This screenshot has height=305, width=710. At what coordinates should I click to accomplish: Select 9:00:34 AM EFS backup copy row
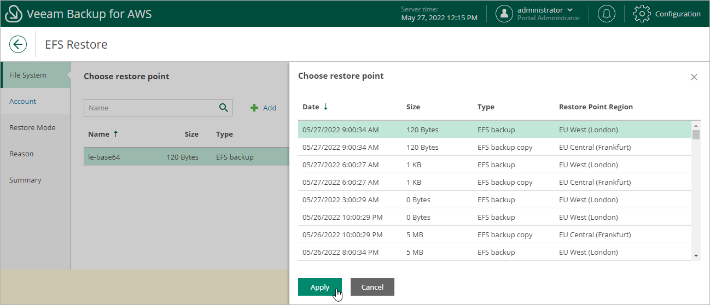coord(495,147)
